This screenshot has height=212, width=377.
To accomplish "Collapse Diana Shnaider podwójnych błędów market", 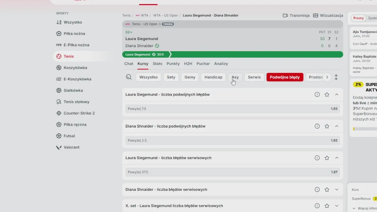I will pyautogui.click(x=337, y=126).
